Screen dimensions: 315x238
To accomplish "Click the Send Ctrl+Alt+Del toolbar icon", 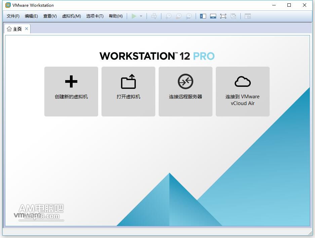I will point(154,16).
